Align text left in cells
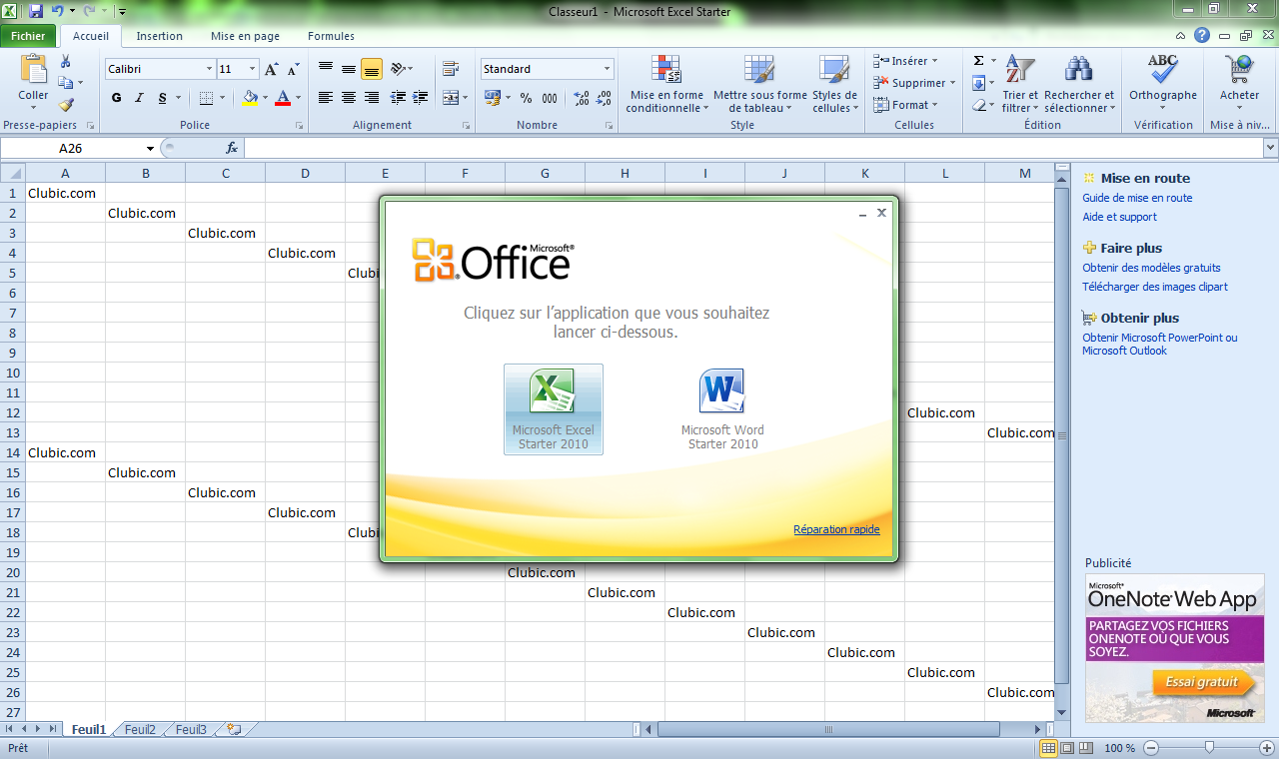 pyautogui.click(x=326, y=98)
